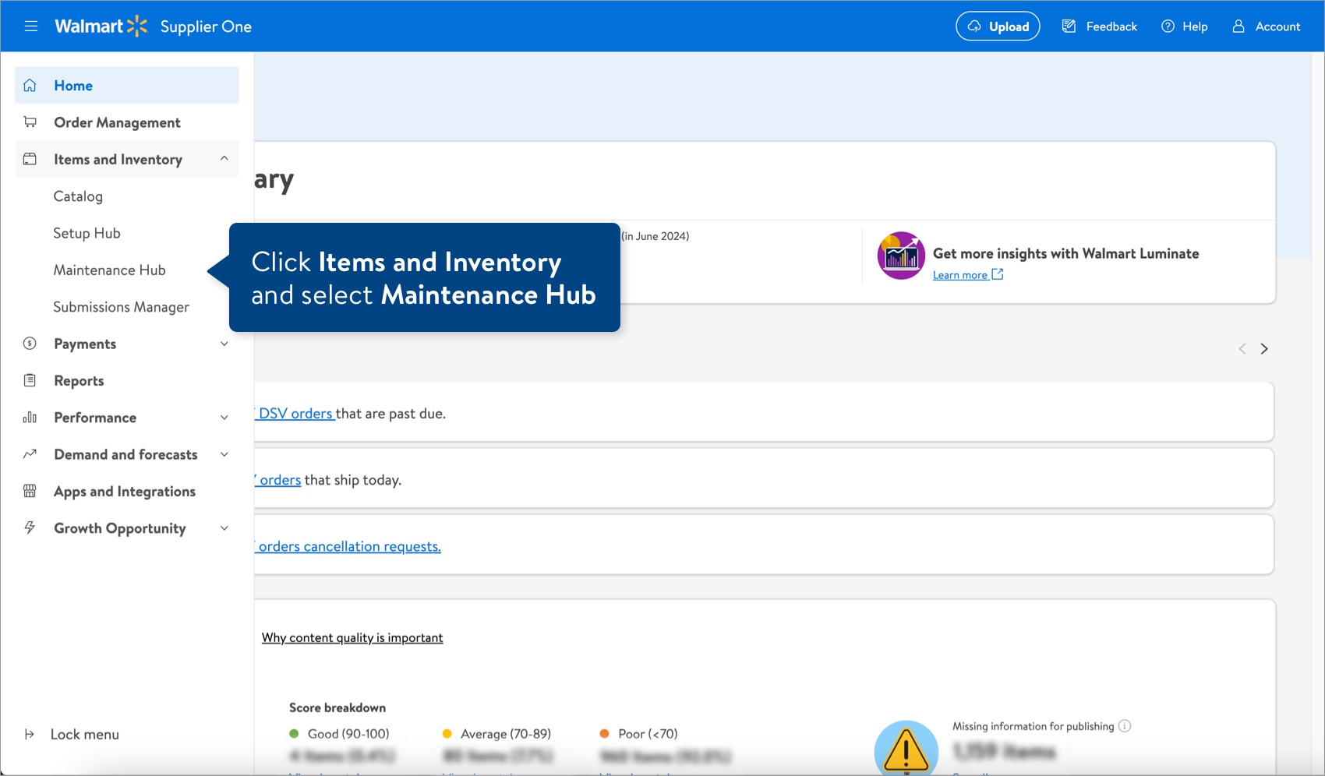Screen dimensions: 1325x776
Task: Select the Home icon in the sidebar
Action: [x=30, y=85]
